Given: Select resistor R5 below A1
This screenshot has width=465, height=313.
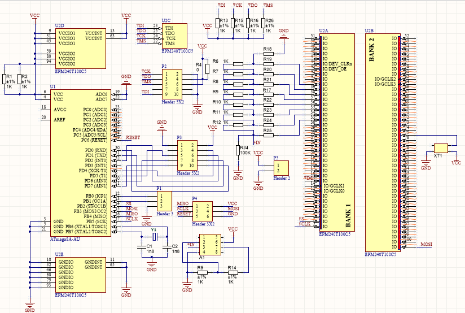Looking at the screenshot, I should [202, 272].
